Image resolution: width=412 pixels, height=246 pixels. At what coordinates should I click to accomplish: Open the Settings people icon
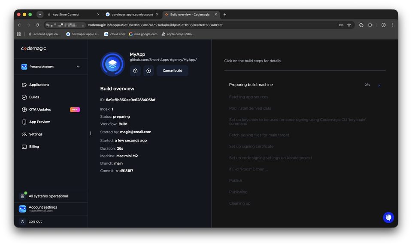pos(24,134)
